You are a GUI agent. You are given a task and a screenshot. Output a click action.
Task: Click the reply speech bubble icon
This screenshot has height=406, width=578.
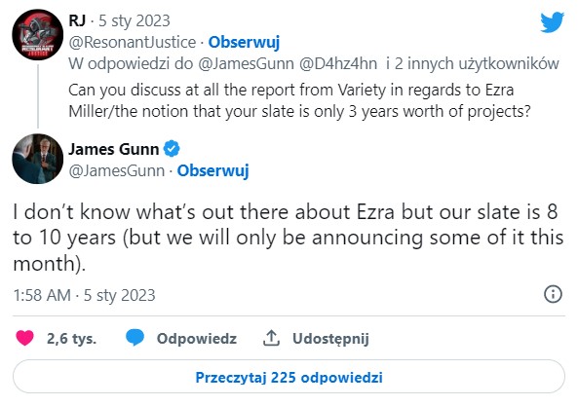[x=135, y=338]
